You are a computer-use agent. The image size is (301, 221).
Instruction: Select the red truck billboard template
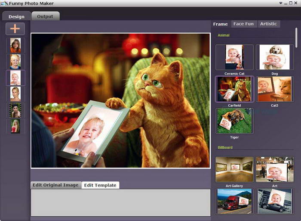(x=234, y=201)
